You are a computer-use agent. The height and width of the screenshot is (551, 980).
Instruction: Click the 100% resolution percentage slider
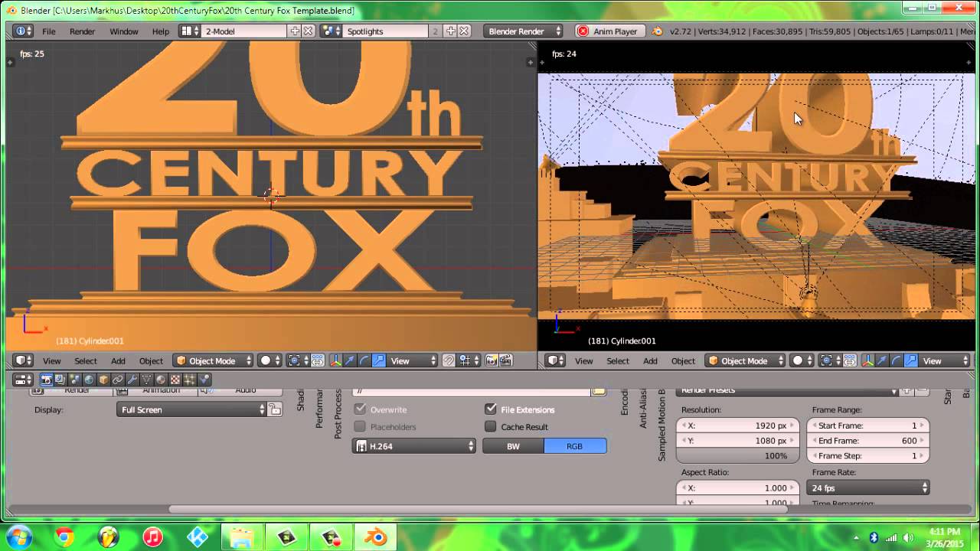pyautogui.click(x=738, y=455)
